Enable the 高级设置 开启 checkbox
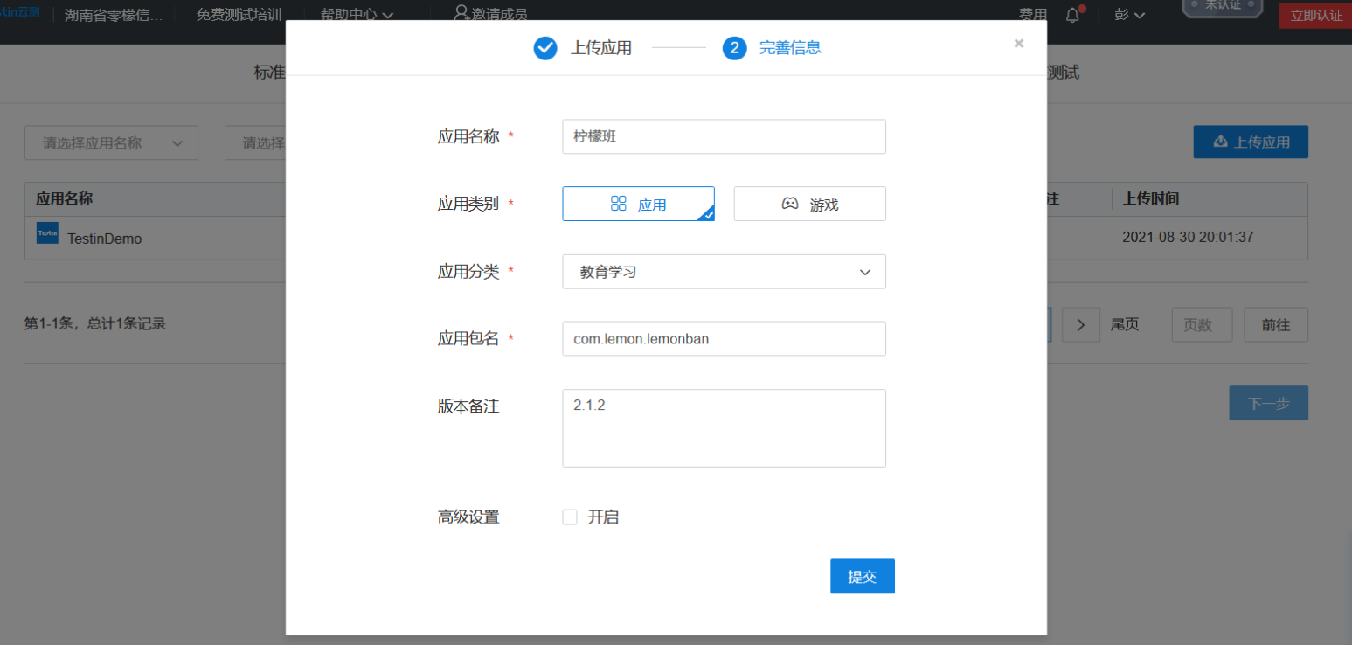The width and height of the screenshot is (1352, 645). pos(569,517)
